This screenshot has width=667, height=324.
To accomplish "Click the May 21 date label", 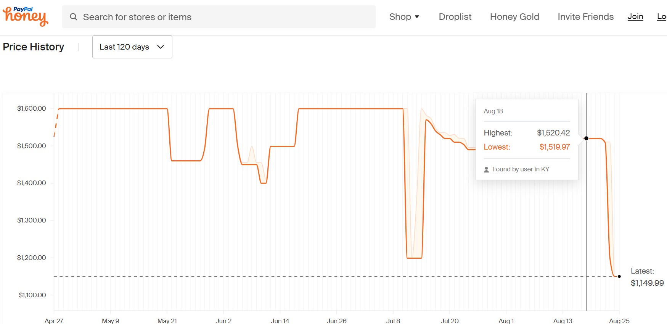I will click(x=167, y=321).
